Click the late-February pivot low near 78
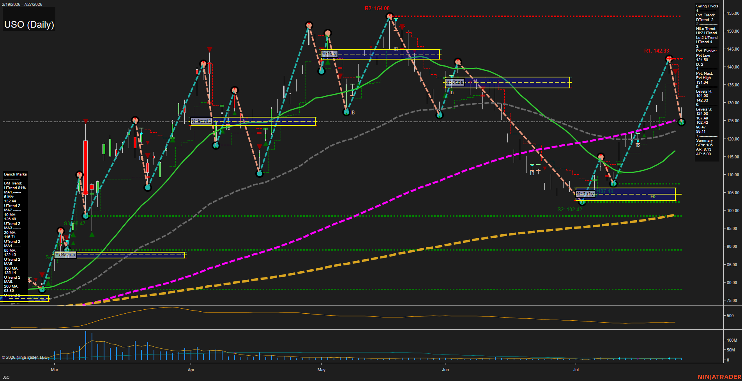Viewport: 742px width, 381px height. pyautogui.click(x=42, y=290)
